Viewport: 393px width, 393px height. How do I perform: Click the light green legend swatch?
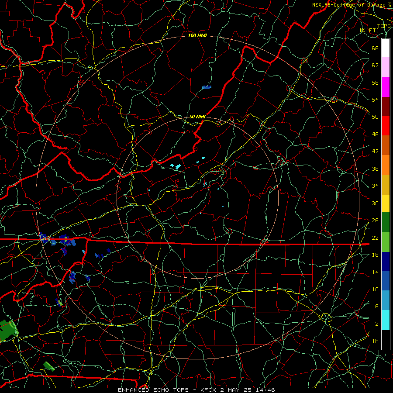tap(386, 242)
